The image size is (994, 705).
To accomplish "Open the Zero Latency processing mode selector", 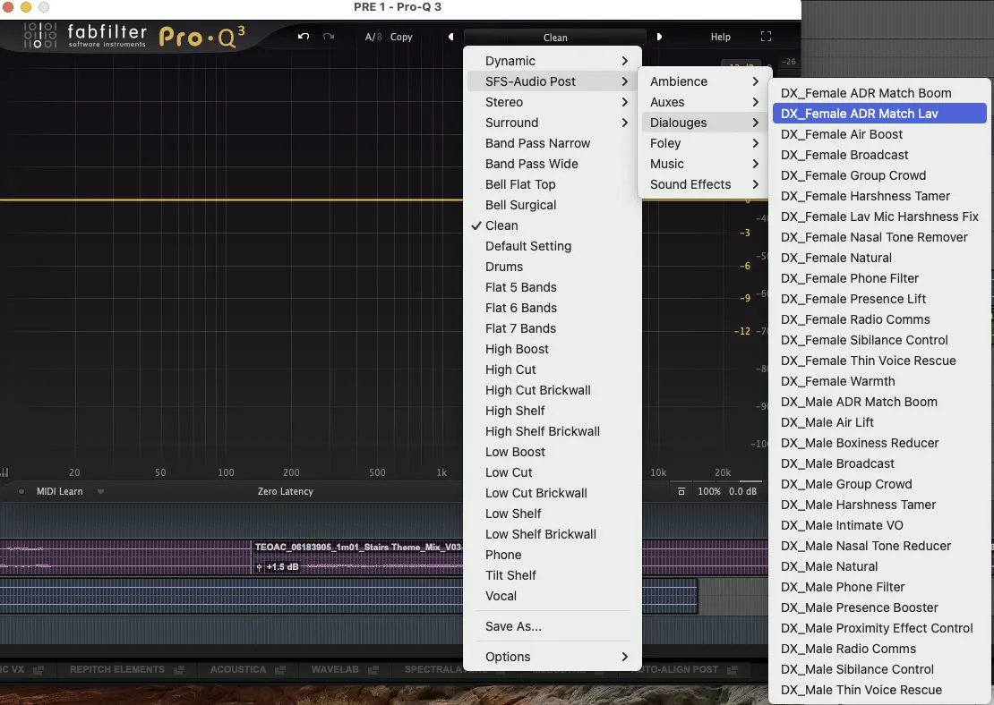I will click(286, 491).
